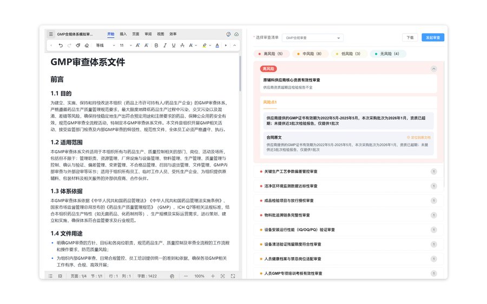The height and width of the screenshot is (304, 487).
Task: Open the text effect dropdown arrow
Action: (x=196, y=45)
